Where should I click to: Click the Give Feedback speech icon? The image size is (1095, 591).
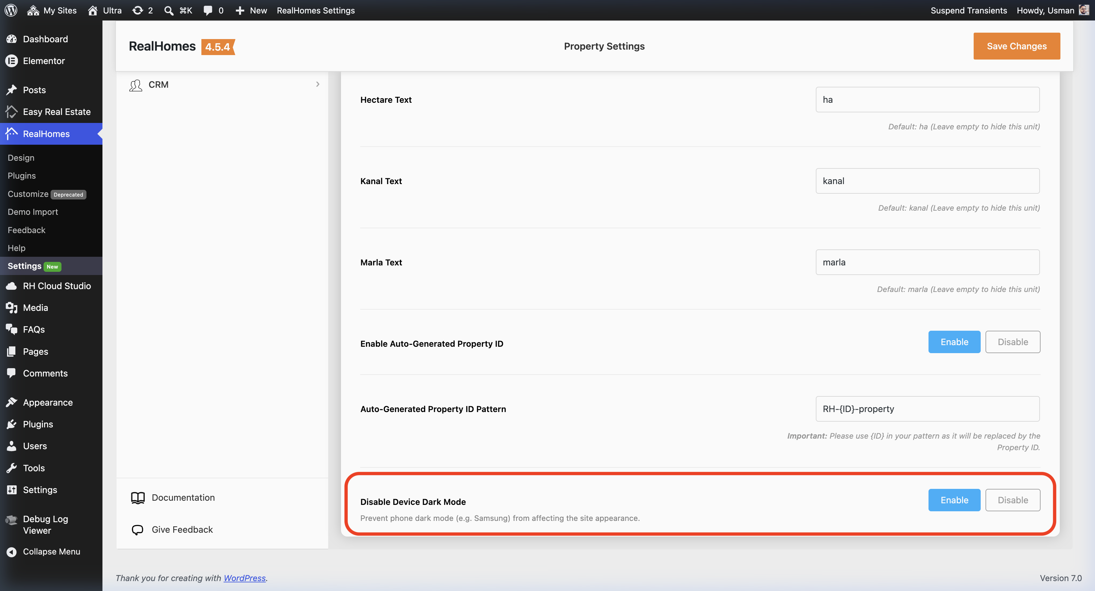click(x=137, y=530)
